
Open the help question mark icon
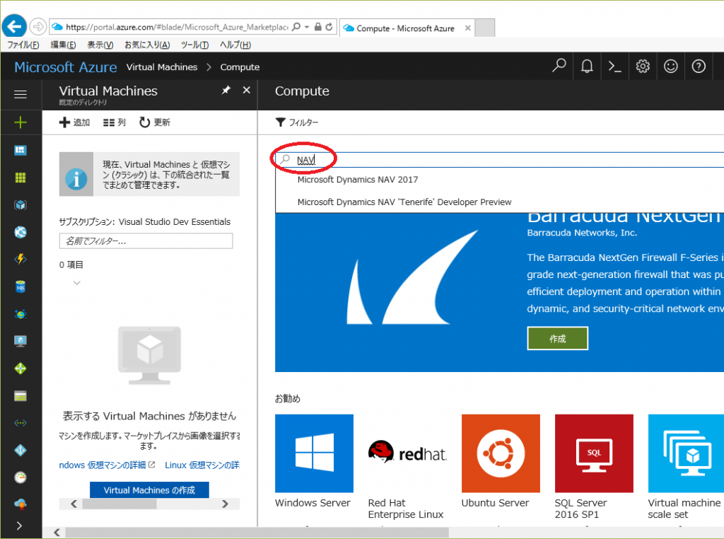click(699, 66)
